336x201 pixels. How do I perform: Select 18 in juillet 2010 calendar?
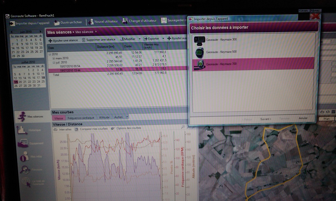click(43, 77)
